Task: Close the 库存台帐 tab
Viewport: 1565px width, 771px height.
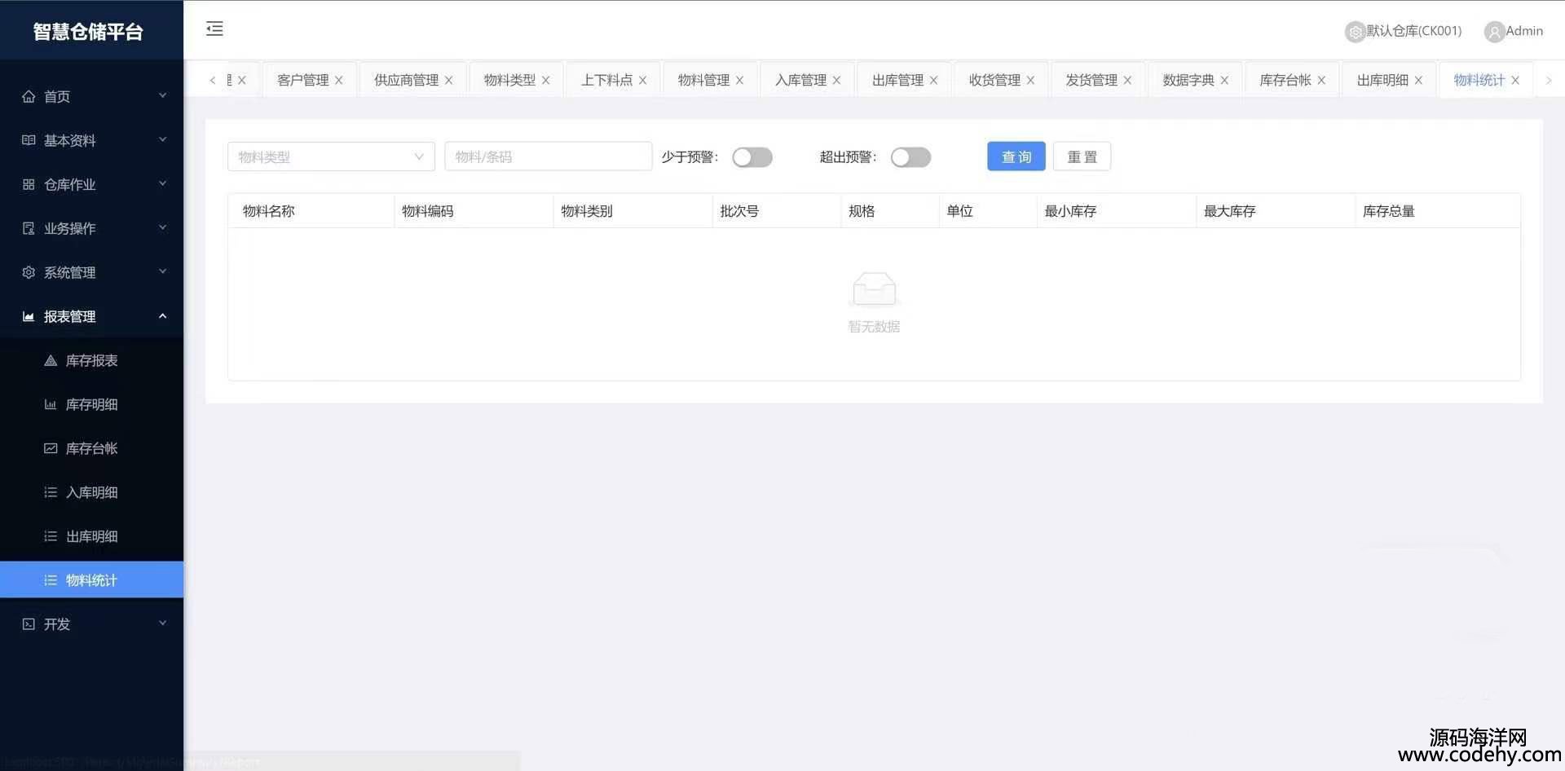Action: click(1322, 80)
